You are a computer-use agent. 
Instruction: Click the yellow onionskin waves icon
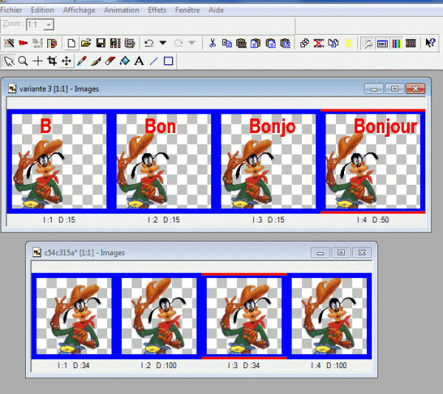pyautogui.click(x=348, y=44)
